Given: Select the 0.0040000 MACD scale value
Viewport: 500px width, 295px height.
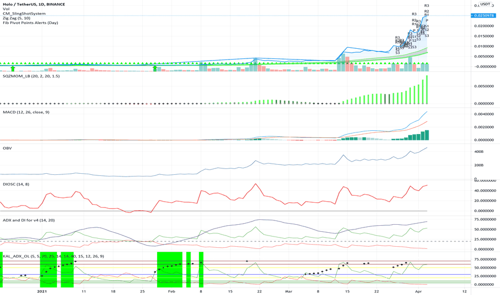Looking at the screenshot, I should point(484,114).
